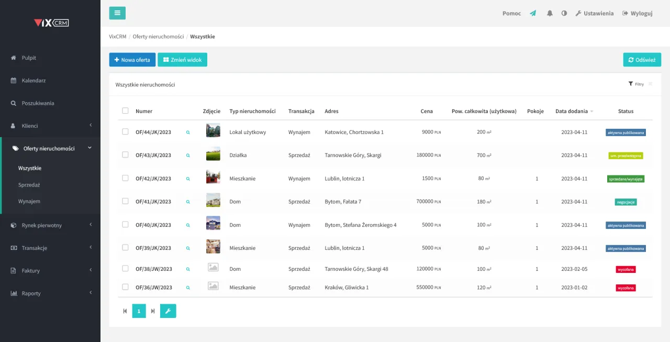670x342 pixels.
Task: Open the photo thumbnail of offer OF/40/JK/2023
Action: point(213,223)
